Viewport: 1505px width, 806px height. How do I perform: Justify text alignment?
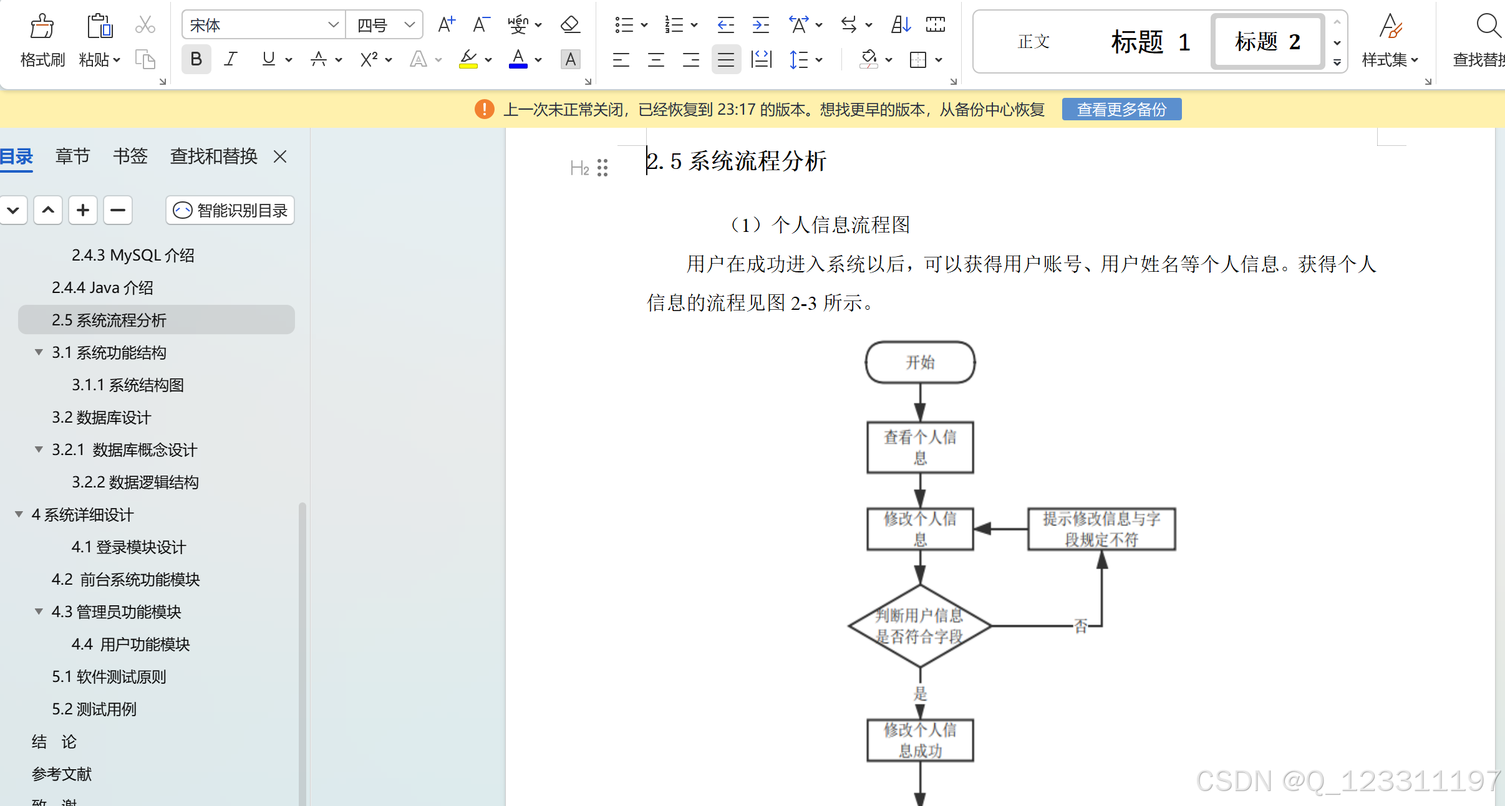726,59
